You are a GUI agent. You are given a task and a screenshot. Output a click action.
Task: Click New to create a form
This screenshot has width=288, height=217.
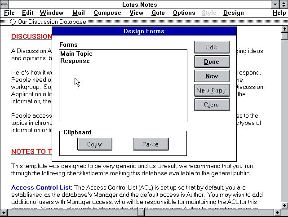212,76
